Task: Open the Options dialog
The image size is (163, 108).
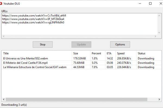Action: click(x=120, y=45)
